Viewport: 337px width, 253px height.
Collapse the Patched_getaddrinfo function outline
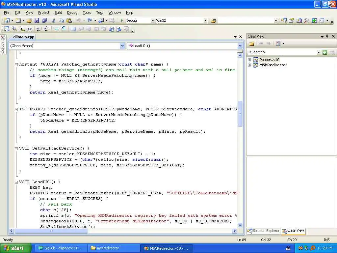16,109
